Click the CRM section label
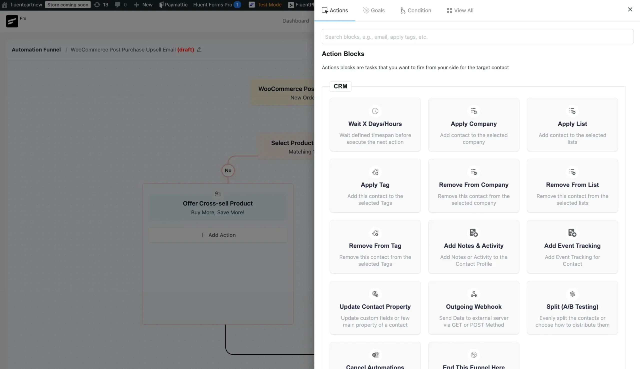Viewport: 640px width, 369px height. pyautogui.click(x=340, y=86)
